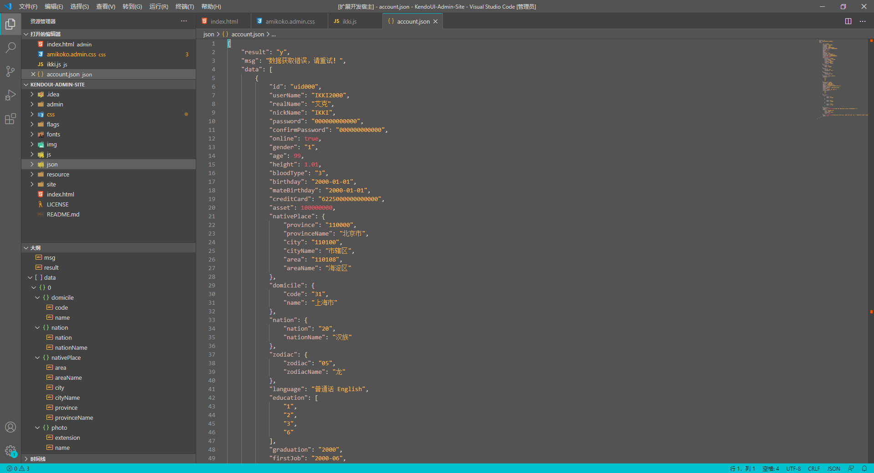This screenshot has width=874, height=473.
Task: Open the README.md file
Action: click(x=108, y=214)
